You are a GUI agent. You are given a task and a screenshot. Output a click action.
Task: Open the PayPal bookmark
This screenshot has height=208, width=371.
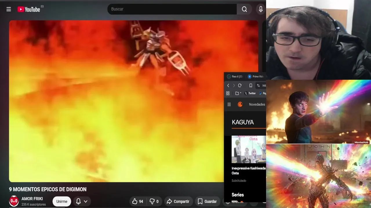263,93
